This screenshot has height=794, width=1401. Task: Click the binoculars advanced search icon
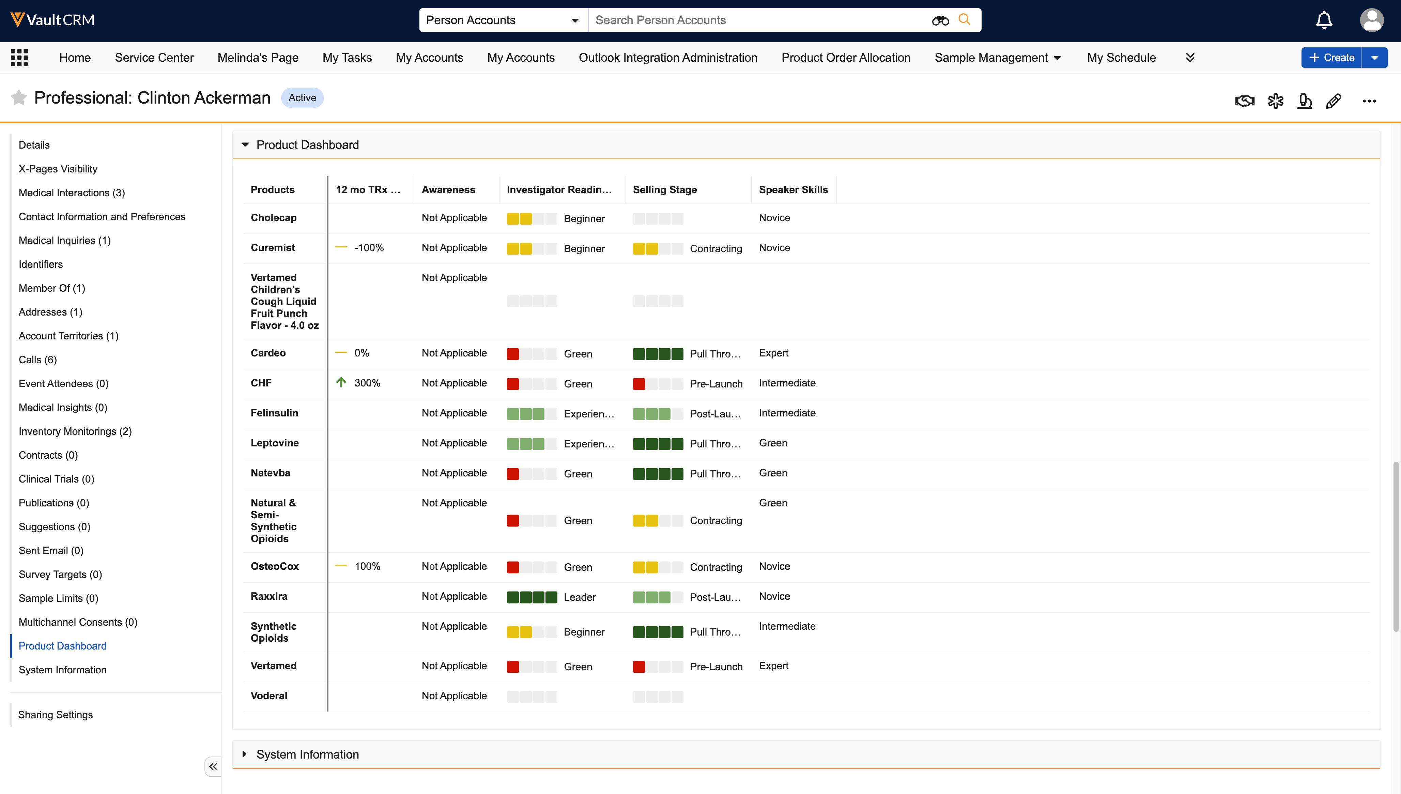point(940,20)
